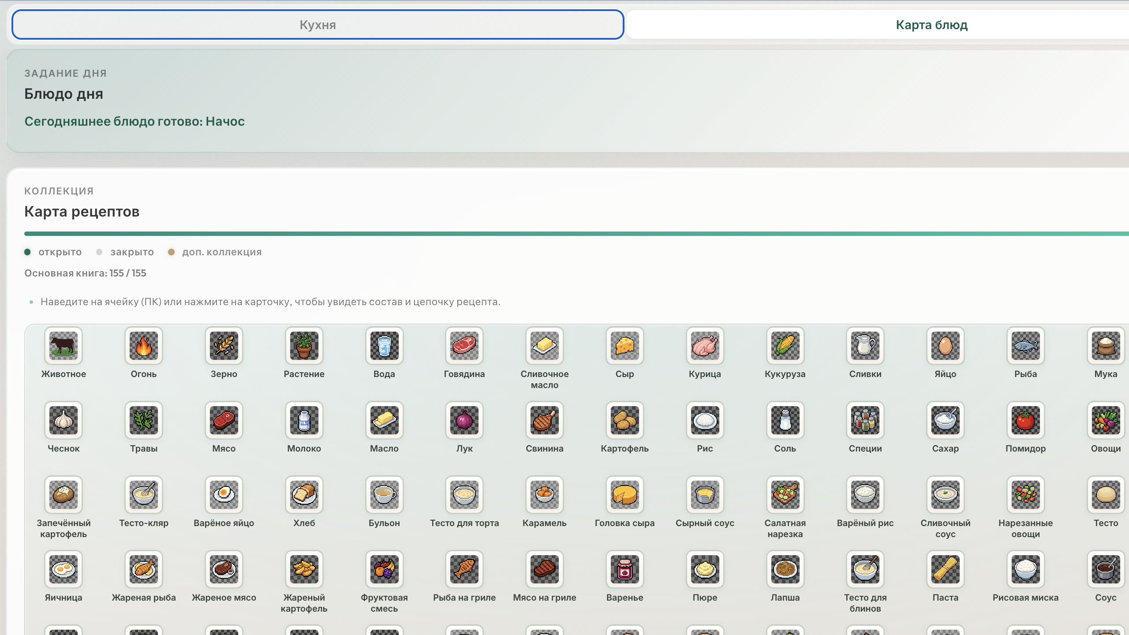Click the Рыба fish icon

pos(1026,346)
